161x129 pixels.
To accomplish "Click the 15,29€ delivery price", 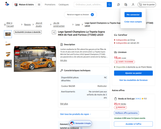I will coord(118,58).
